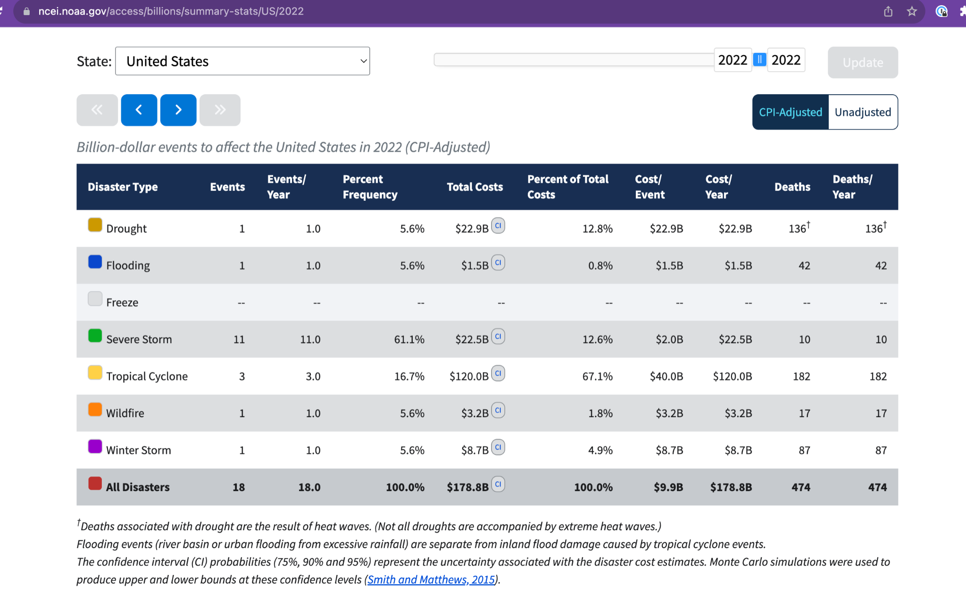The image size is (966, 600).
Task: Click the Update button
Action: [863, 63]
